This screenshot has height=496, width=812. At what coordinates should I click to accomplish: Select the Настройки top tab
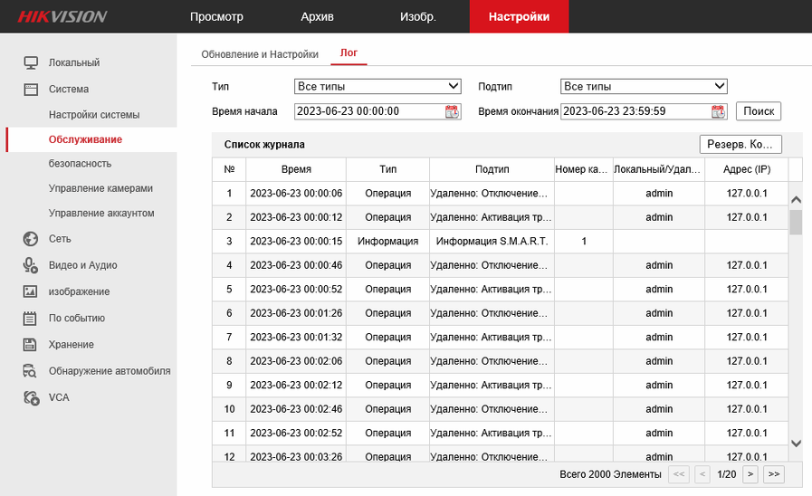point(519,16)
